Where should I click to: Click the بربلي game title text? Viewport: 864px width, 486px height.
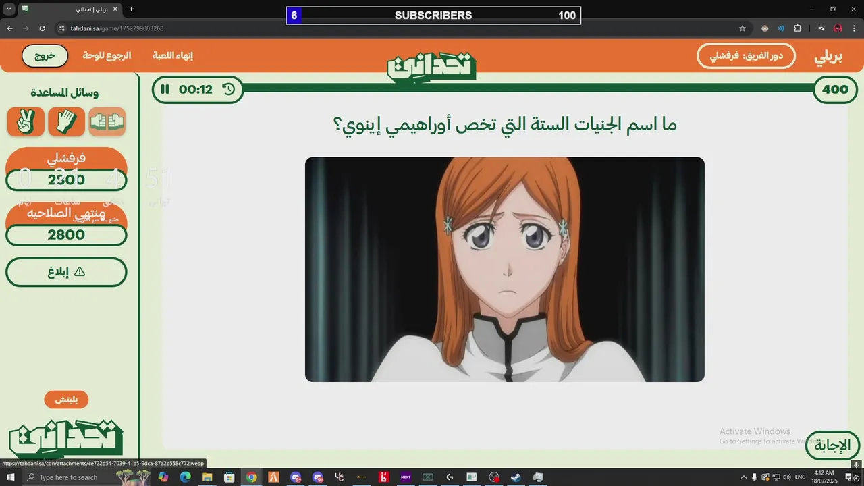point(828,57)
